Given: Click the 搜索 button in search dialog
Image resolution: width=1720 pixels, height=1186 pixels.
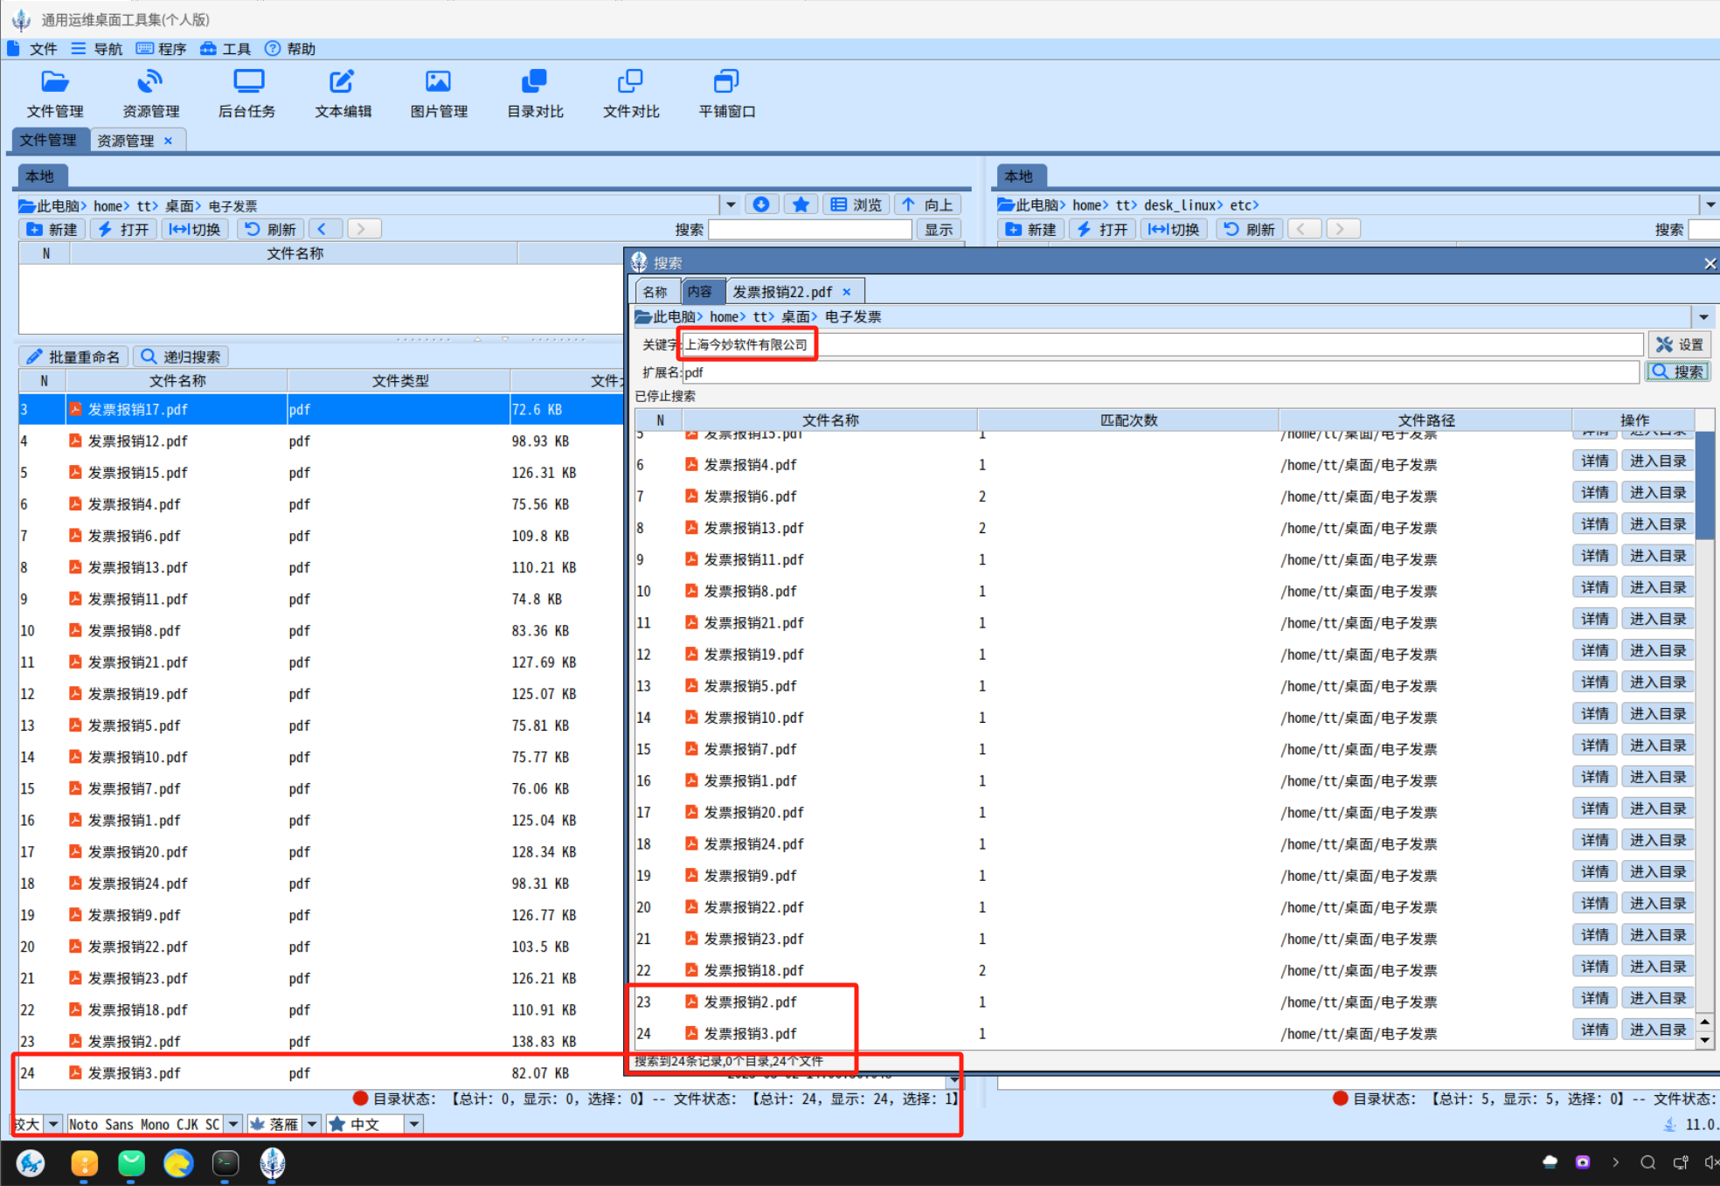Looking at the screenshot, I should click(1677, 371).
